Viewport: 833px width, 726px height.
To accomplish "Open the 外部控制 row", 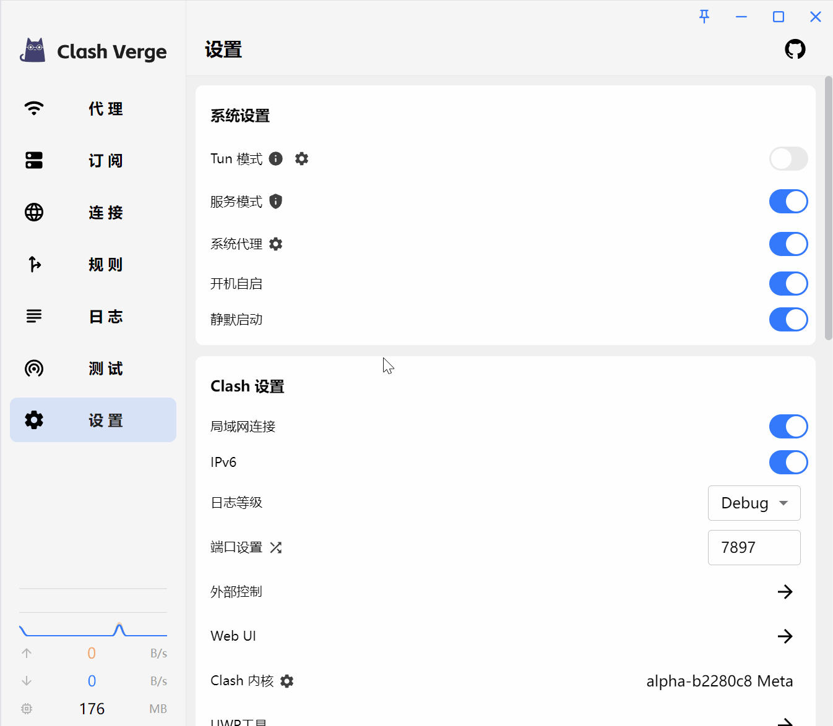I will (x=506, y=592).
